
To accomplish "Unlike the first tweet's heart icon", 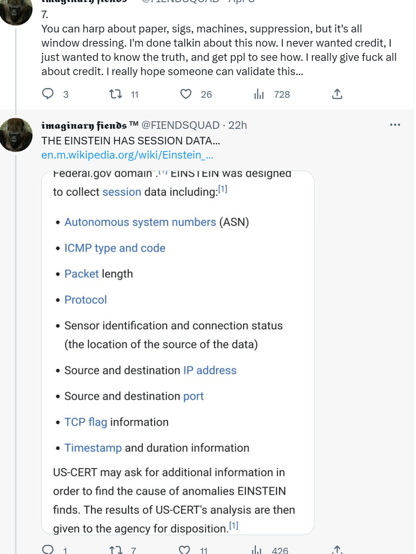I will pos(185,94).
